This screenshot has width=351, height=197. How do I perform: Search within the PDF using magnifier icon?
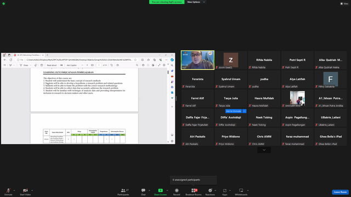click(x=137, y=65)
